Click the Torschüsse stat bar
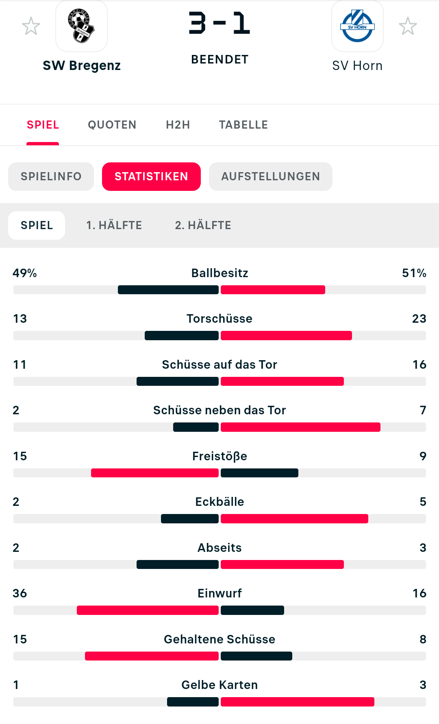Image resolution: width=439 pixels, height=724 pixels. point(219,335)
